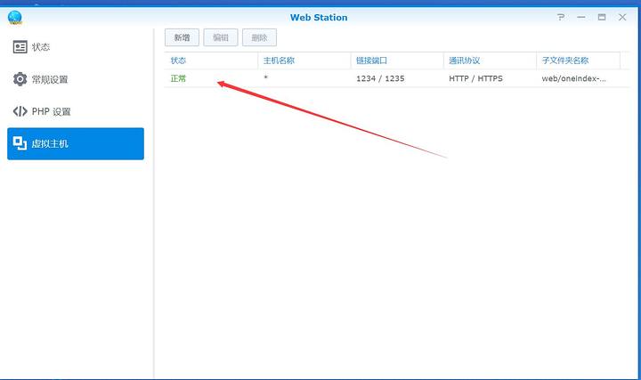The image size is (641, 380).
Task: Sort by the 状态 column header
Action: point(211,61)
